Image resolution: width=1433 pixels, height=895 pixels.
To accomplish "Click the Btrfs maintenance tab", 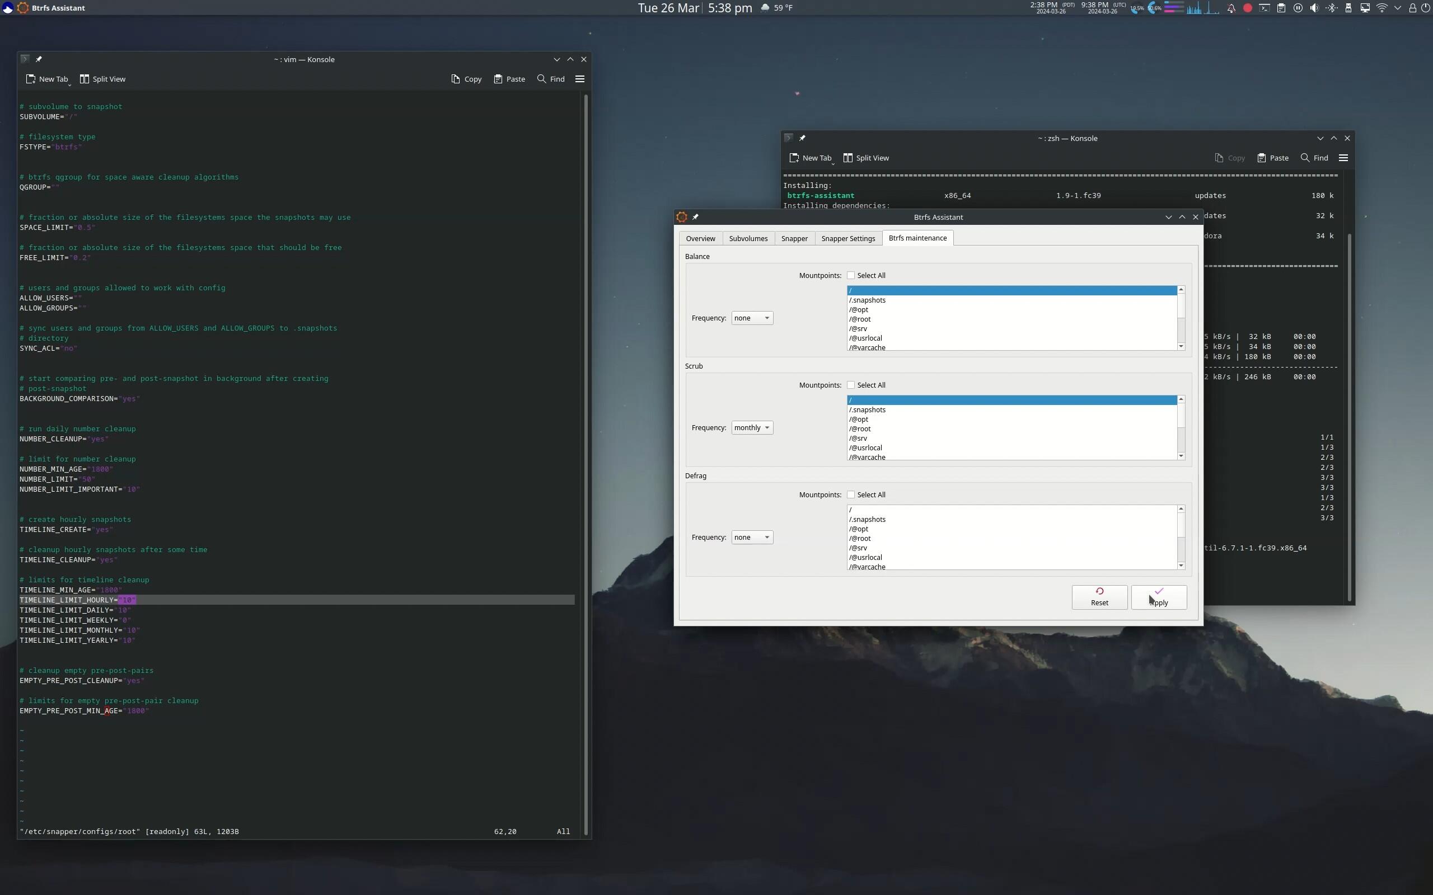I will point(917,237).
